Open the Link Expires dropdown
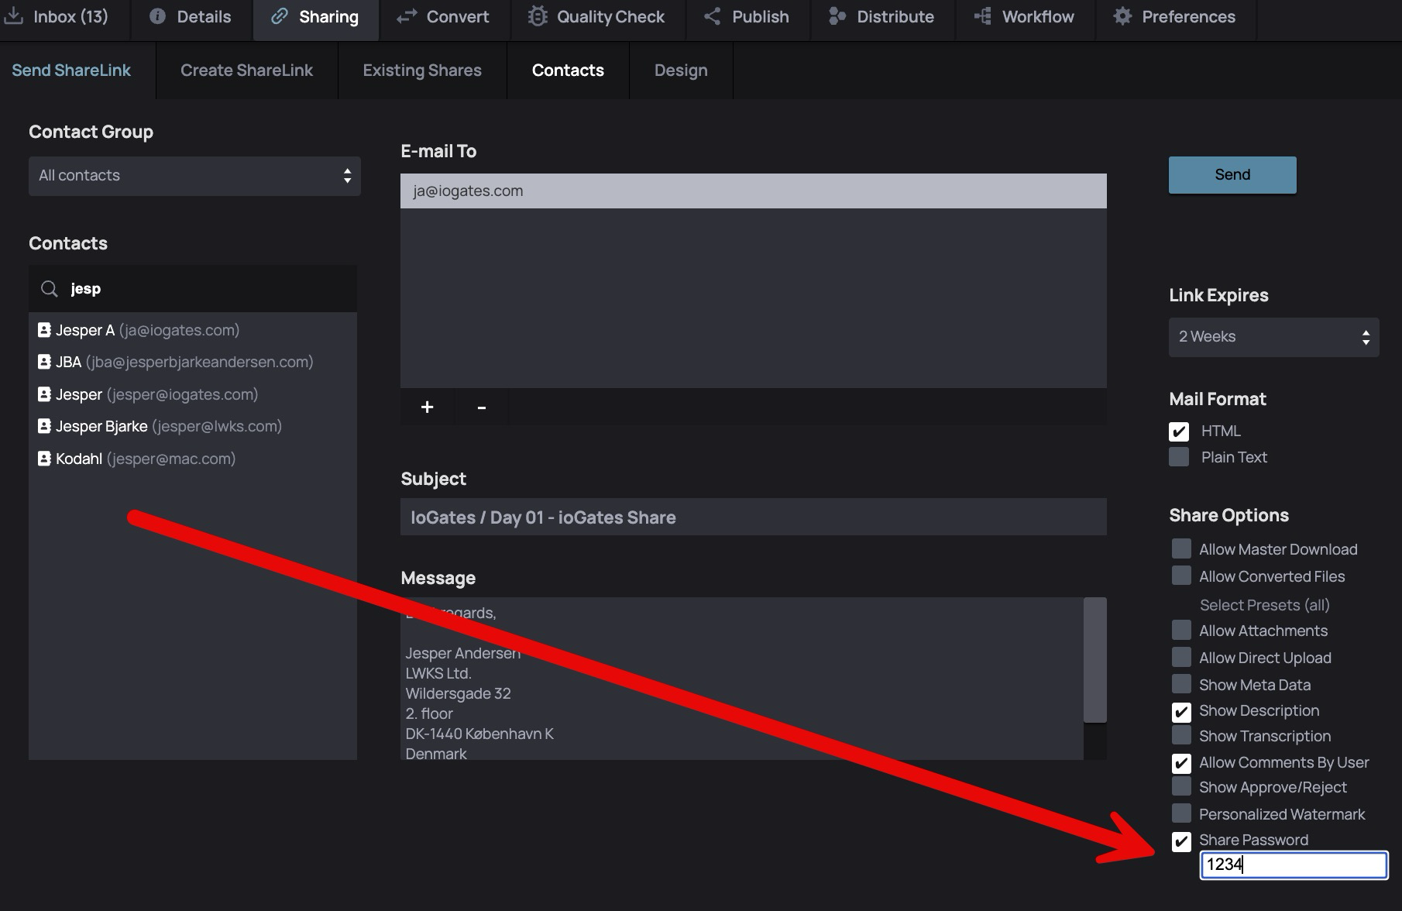The height and width of the screenshot is (911, 1402). coord(1273,337)
